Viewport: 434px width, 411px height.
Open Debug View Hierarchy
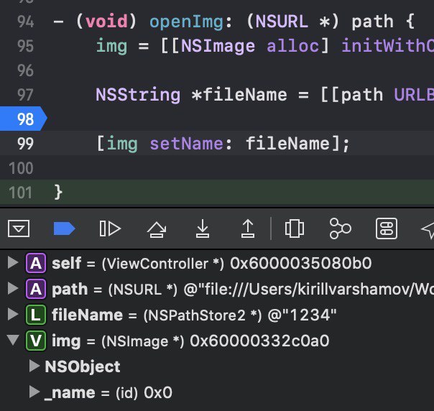click(295, 228)
